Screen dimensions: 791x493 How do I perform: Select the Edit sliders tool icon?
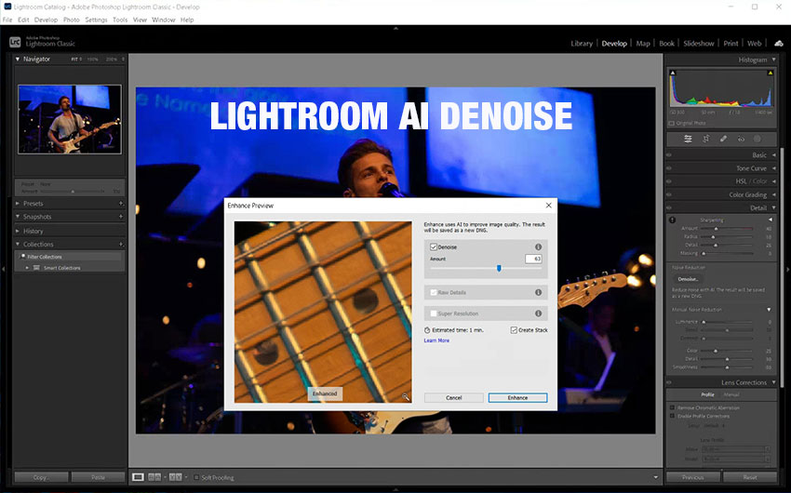click(x=688, y=140)
